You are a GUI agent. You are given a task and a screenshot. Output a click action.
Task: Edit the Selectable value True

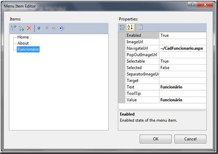click(183, 61)
